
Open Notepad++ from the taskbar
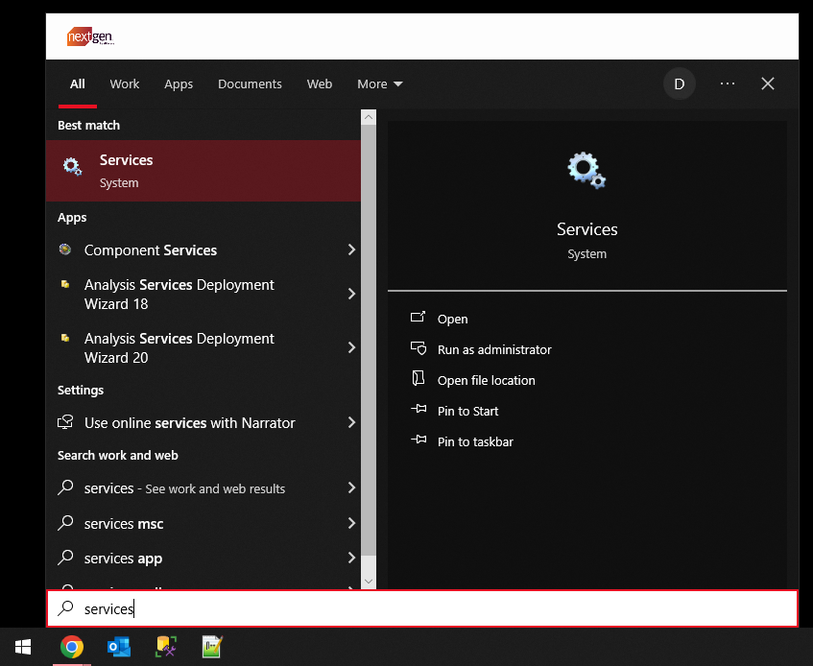[x=212, y=647]
